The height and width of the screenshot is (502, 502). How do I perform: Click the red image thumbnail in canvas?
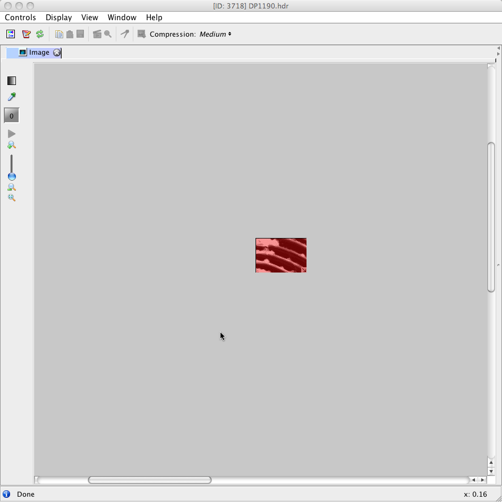(281, 255)
